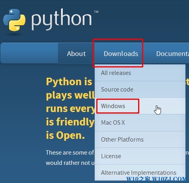Open the About menu tab
This screenshot has width=189, height=183.
[x=76, y=54]
